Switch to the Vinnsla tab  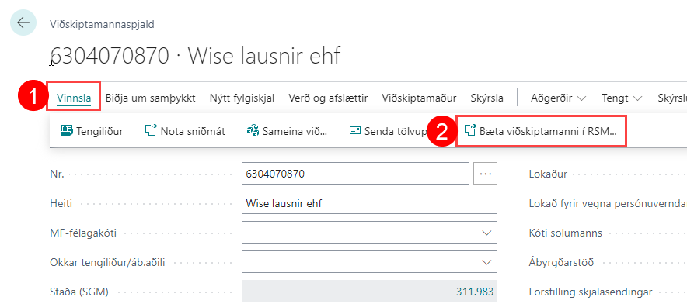click(x=74, y=98)
